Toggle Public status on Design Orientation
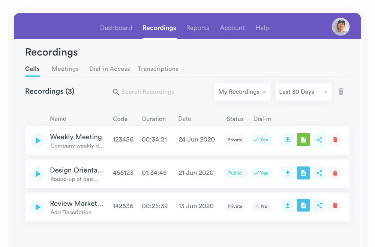This screenshot has width=375, height=247. pyautogui.click(x=235, y=173)
